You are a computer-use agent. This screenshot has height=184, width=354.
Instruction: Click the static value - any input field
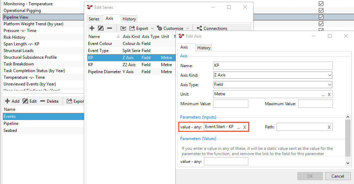(226, 161)
